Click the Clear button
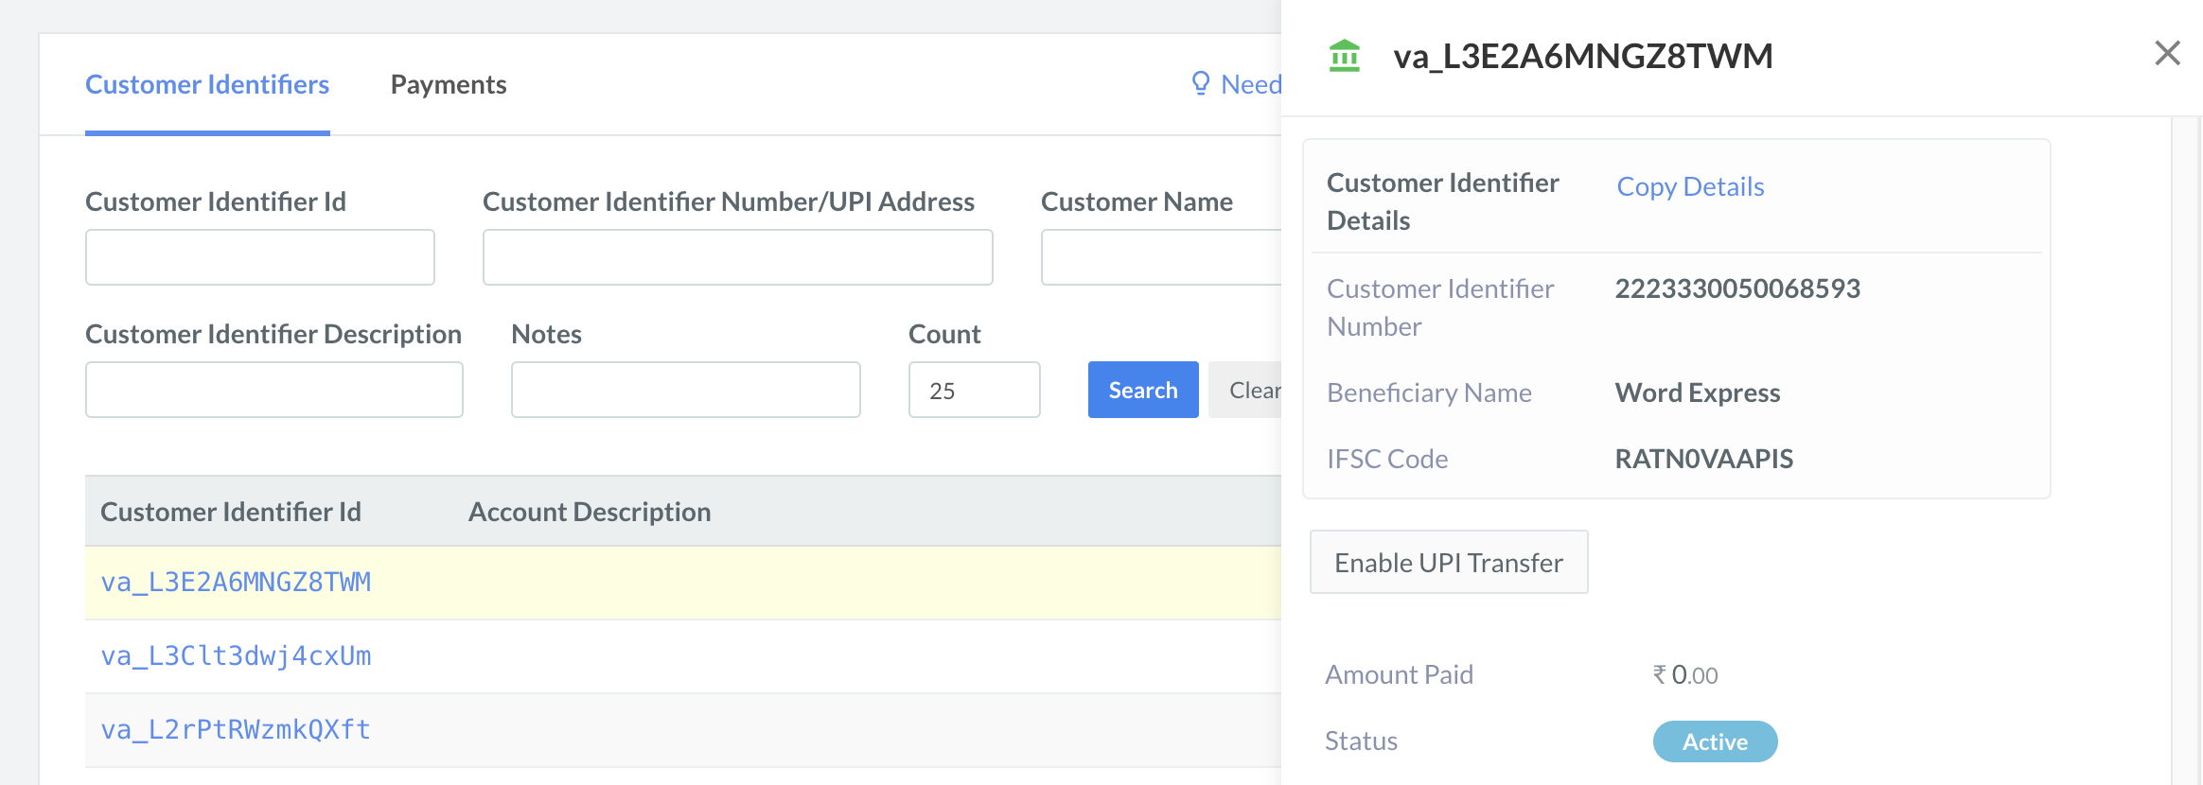The height and width of the screenshot is (785, 2203). [x=1245, y=390]
